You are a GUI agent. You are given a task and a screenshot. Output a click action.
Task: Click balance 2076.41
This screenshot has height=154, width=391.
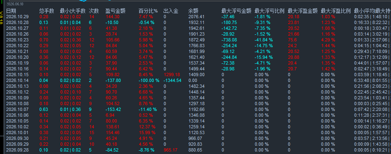196,17
